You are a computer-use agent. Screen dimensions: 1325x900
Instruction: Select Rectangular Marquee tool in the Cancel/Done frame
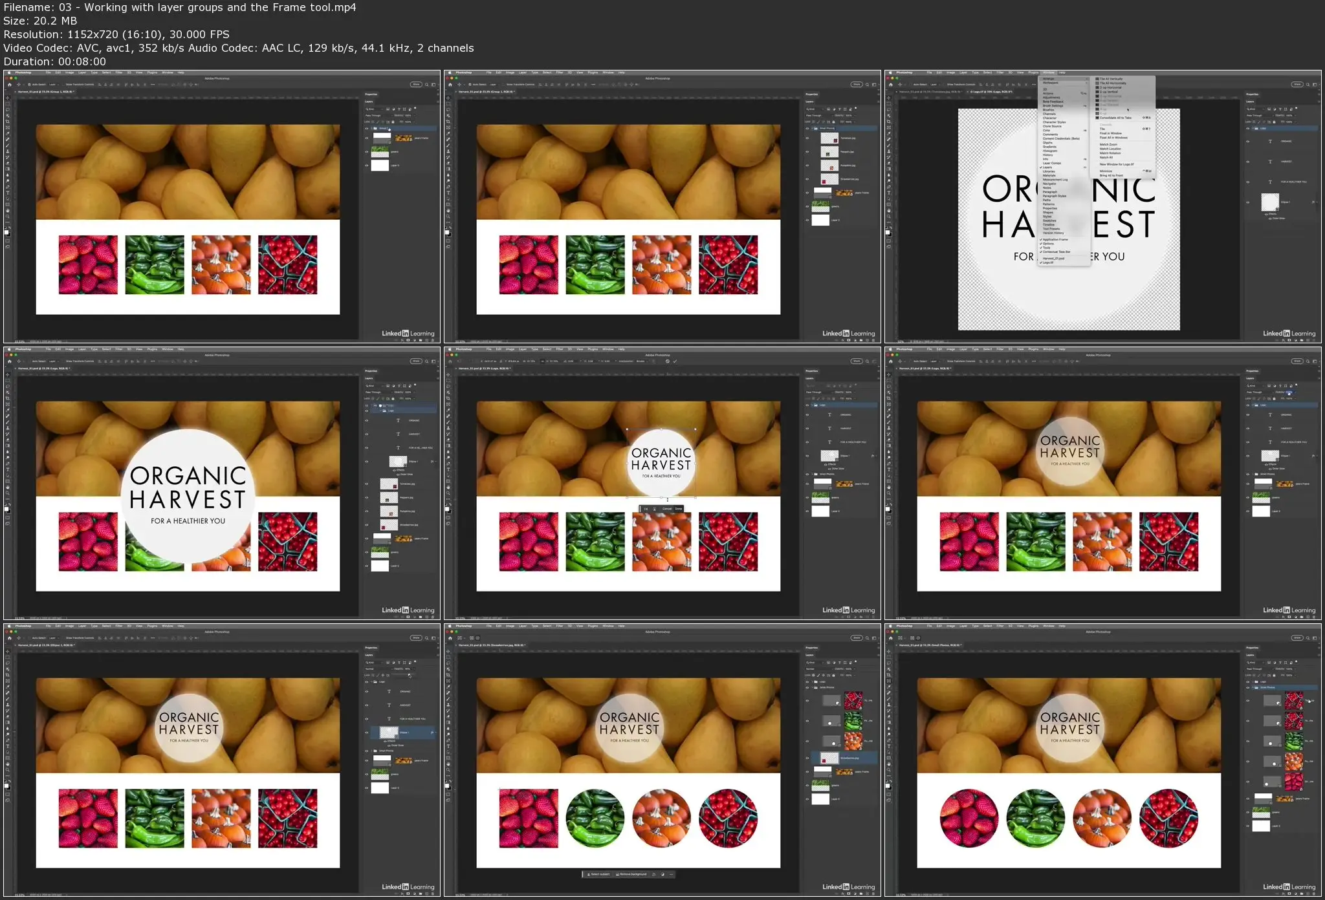(x=448, y=381)
